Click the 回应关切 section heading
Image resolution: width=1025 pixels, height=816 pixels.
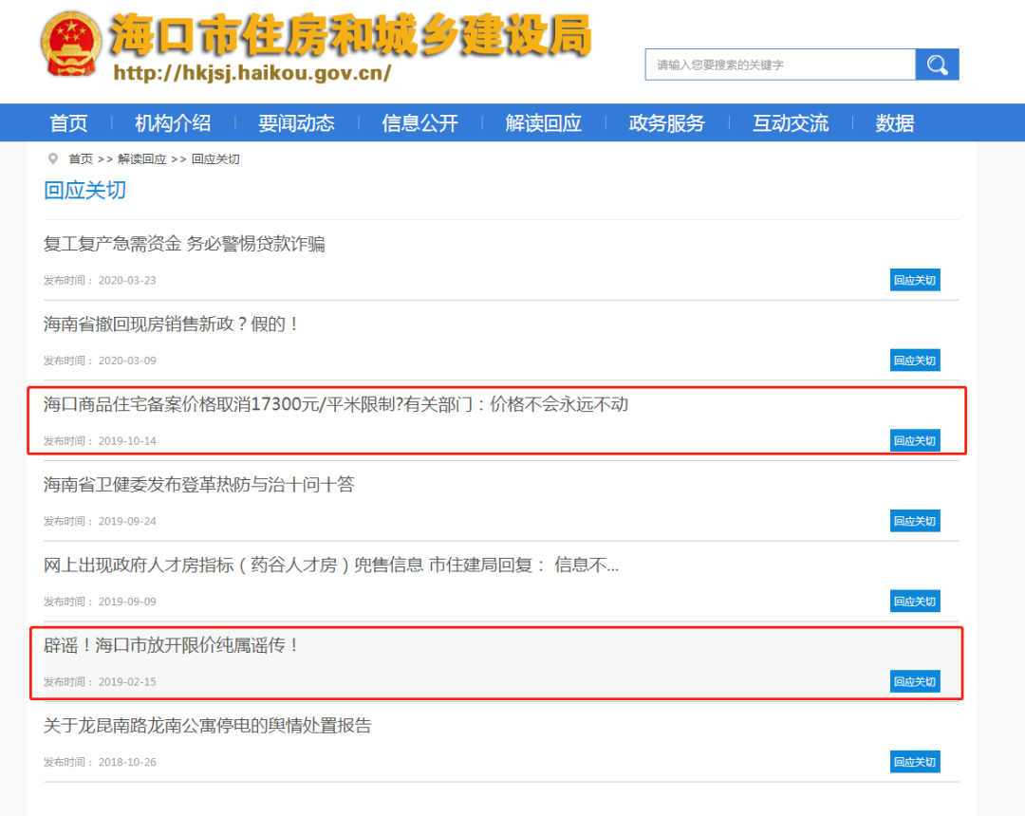pos(85,190)
